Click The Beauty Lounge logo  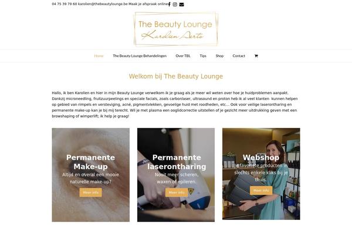176,29
